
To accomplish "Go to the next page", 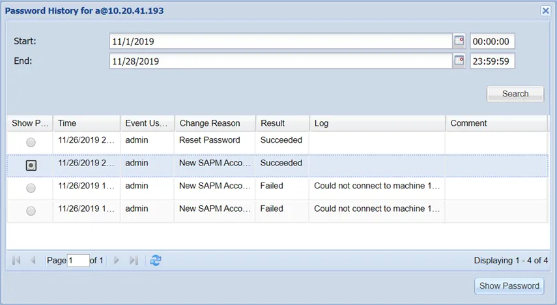I will click(x=116, y=261).
